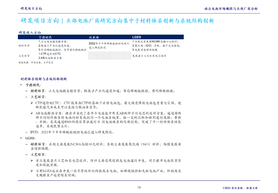Click the 宁德时代 '材料环节：三元电池提高镍含量' line

[103, 91]
